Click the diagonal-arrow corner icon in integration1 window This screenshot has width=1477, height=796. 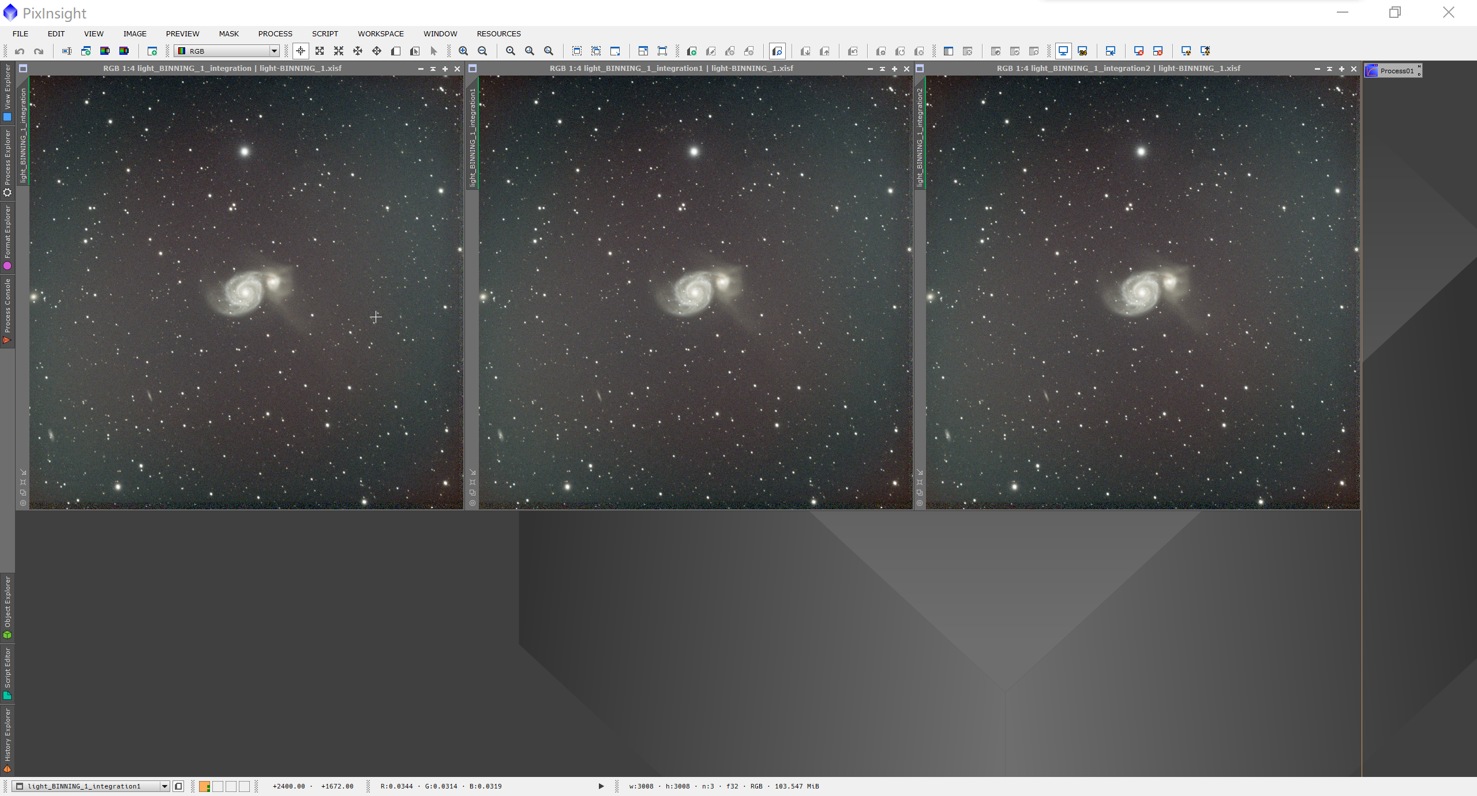(473, 472)
